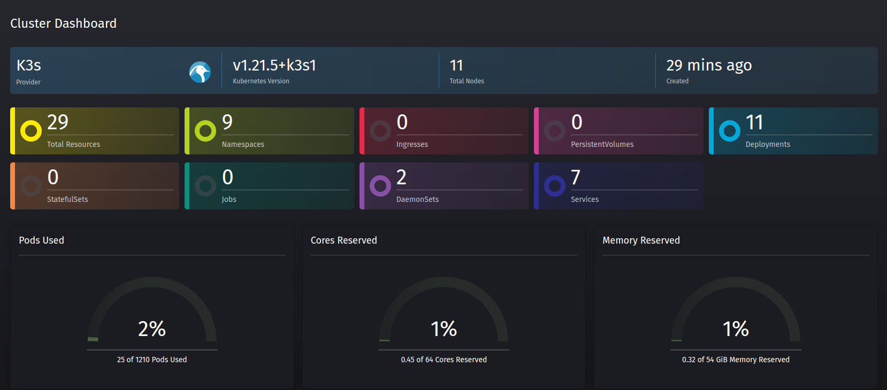Select the purple DaemonSets ring icon
The width and height of the screenshot is (887, 390).
pyautogui.click(x=380, y=186)
